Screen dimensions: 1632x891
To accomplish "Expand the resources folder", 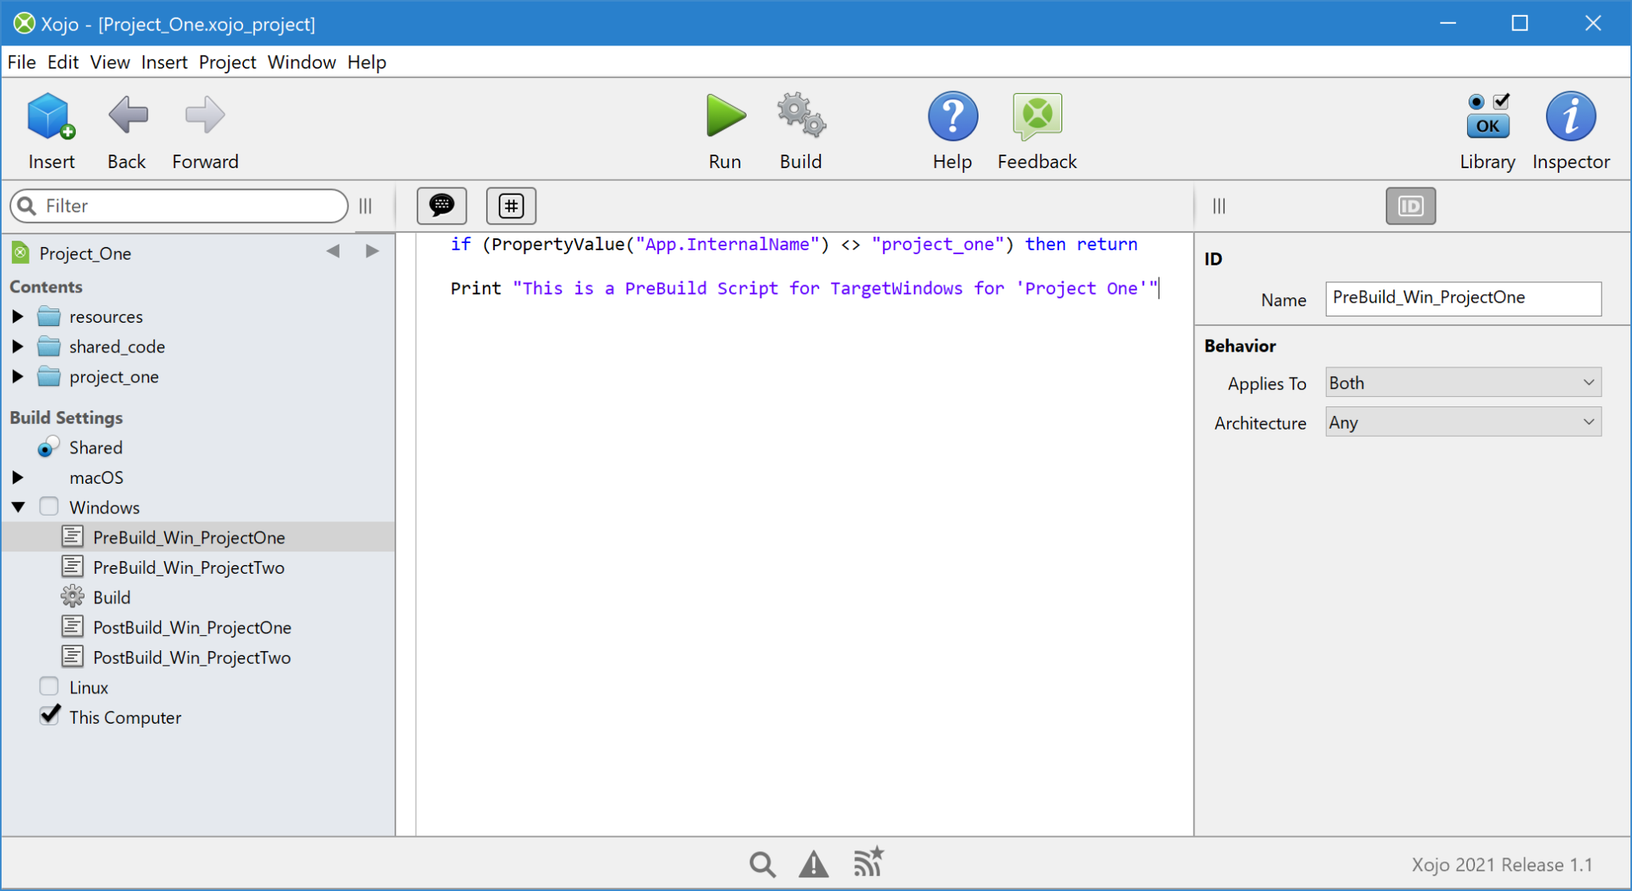I will point(18,316).
